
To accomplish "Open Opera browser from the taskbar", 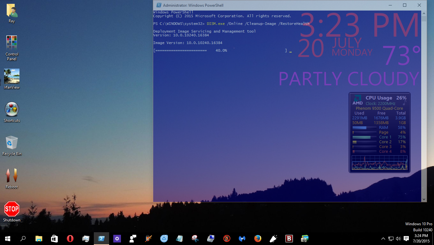I will click(70, 238).
